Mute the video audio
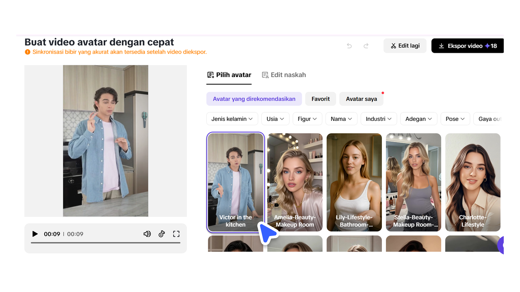This screenshot has width=520, height=292. pos(147,234)
